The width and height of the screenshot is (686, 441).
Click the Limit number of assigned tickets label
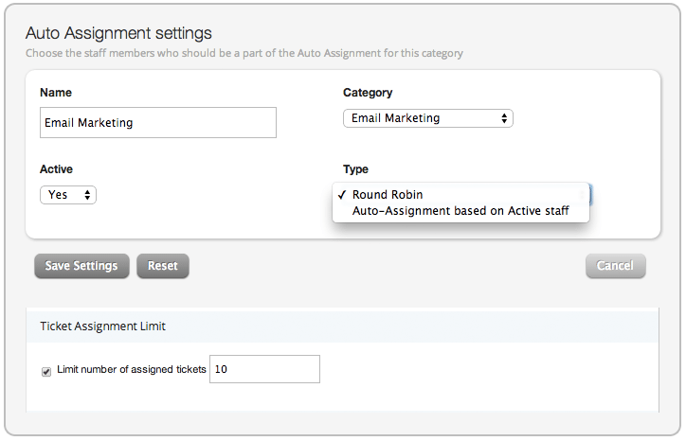[x=132, y=369]
